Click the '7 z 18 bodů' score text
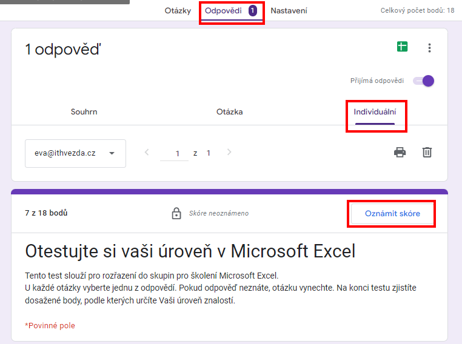The height and width of the screenshot is (344, 462). point(46,213)
